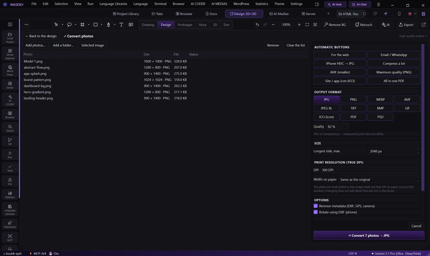430x256 pixels.
Task: Activate the frame grid tool
Action: [82, 25]
